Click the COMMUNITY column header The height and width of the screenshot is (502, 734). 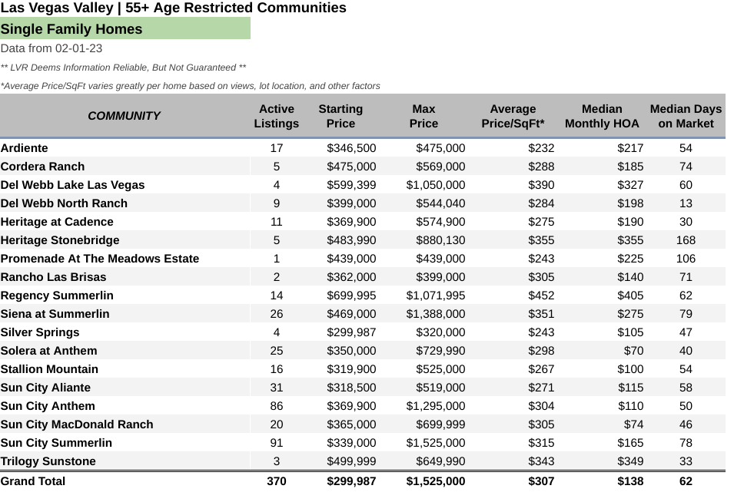124,115
